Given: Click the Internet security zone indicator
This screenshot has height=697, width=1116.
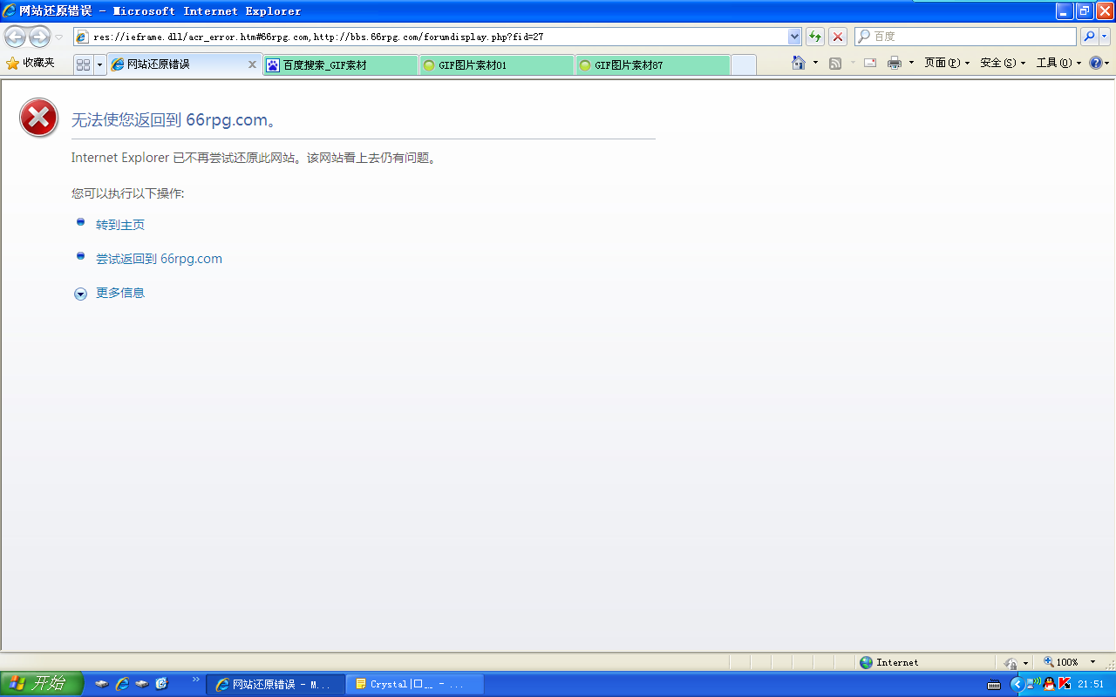Looking at the screenshot, I should [x=889, y=662].
